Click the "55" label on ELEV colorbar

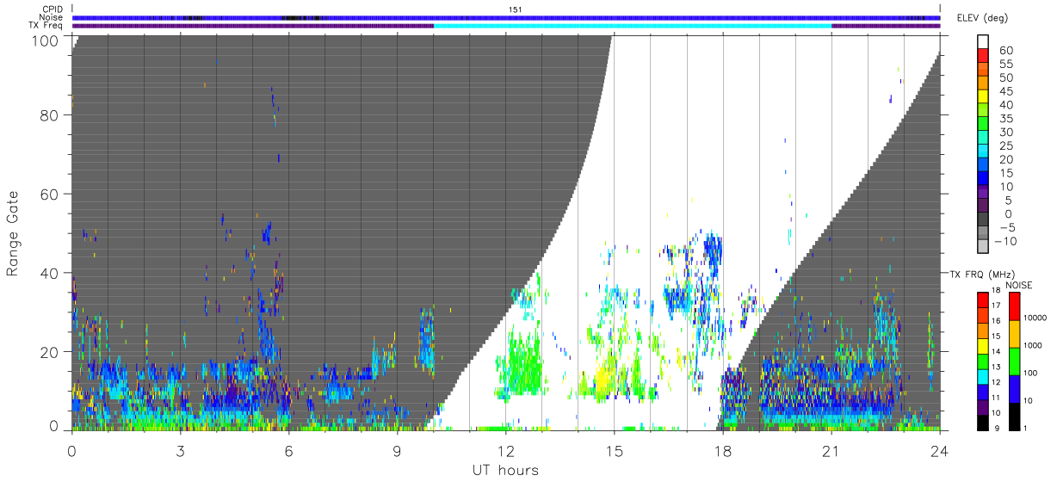(1007, 65)
